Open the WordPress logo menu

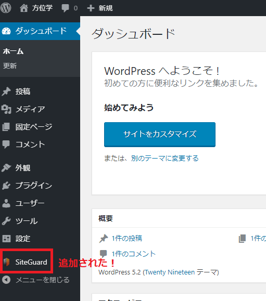tap(6, 8)
